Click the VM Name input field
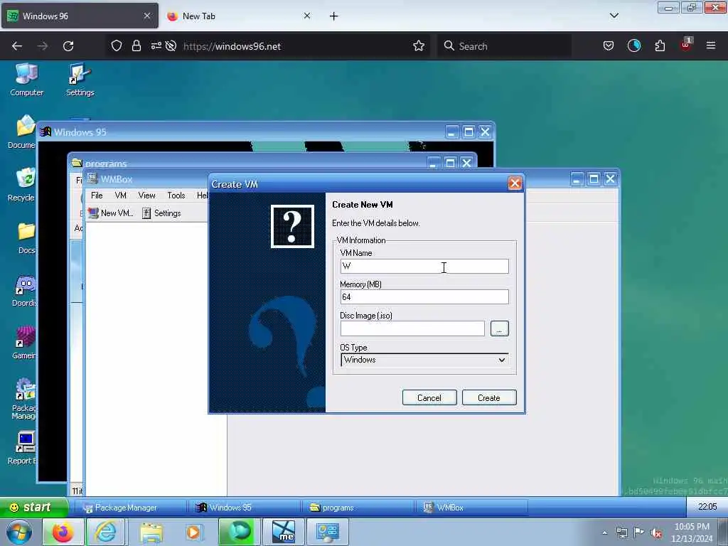This screenshot has width=728, height=546. coord(424,266)
